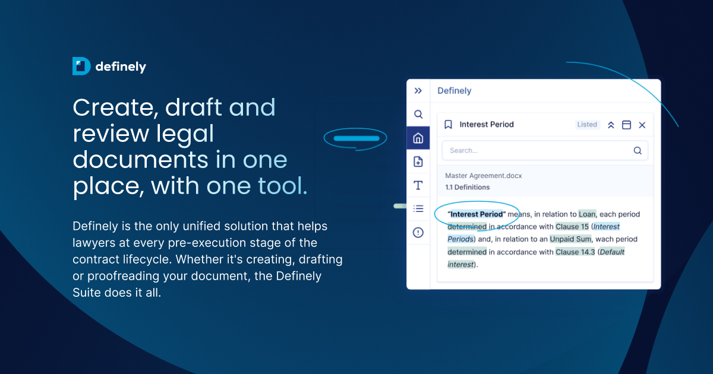Collapse the Interest Period card with double chevrons
713x374 pixels.
[x=611, y=125]
